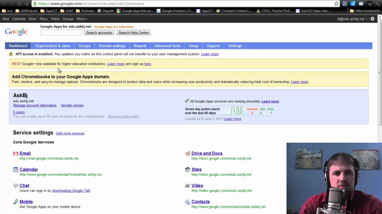Click the Video service icon
Image resolution: width=382 pixels, height=214 pixels.
187,185
